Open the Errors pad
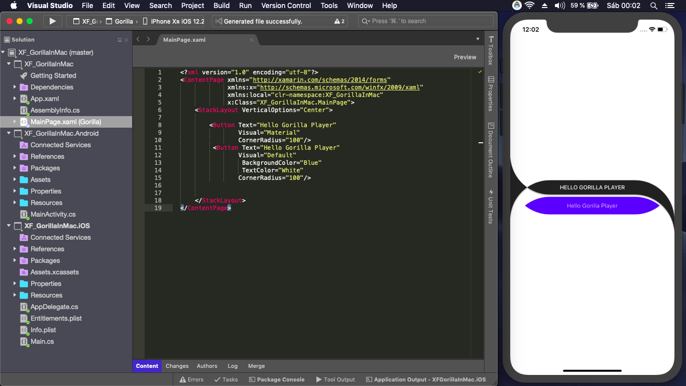The width and height of the screenshot is (686, 386). pyautogui.click(x=191, y=379)
